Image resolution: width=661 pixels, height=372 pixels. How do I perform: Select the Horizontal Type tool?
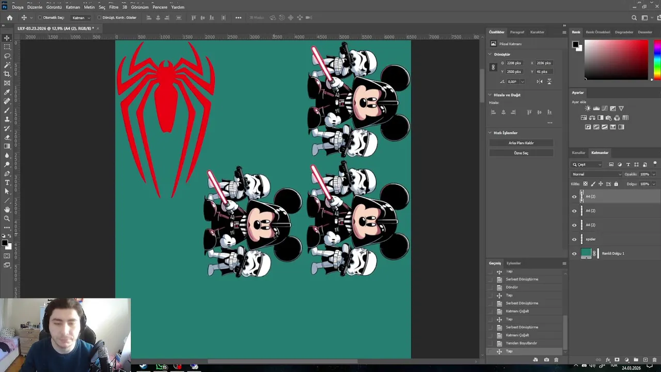click(x=7, y=182)
